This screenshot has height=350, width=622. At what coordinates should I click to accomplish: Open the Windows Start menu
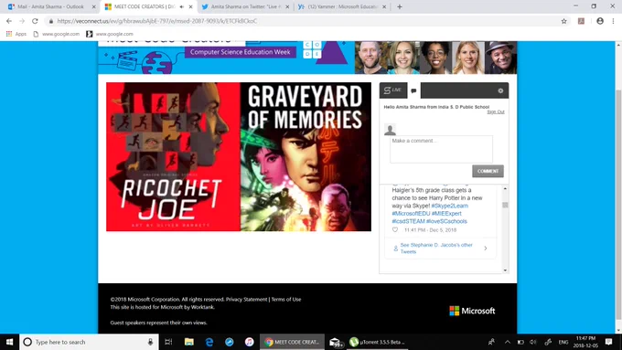[x=9, y=342]
